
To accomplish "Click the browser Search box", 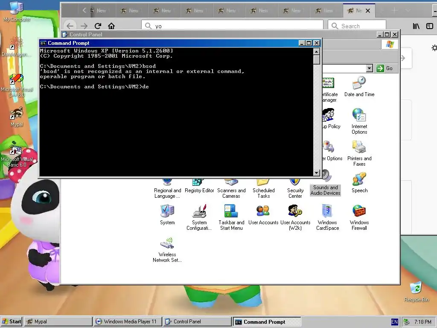I will [357, 26].
